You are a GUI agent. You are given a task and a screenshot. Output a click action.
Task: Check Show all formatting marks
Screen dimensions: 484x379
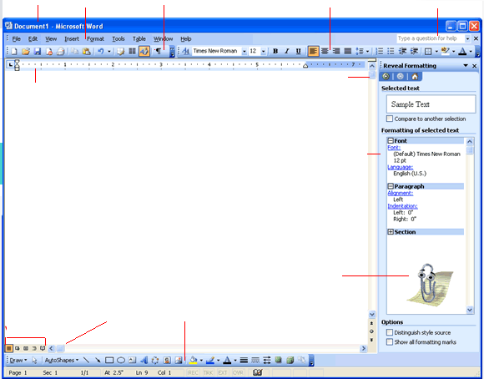tap(390, 342)
